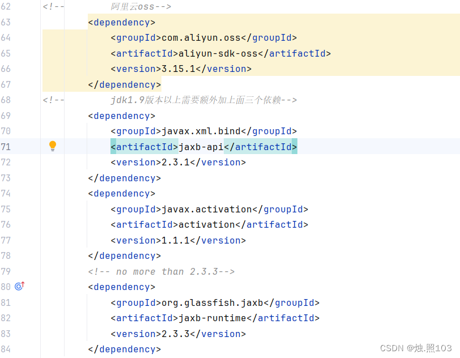Click the opening dependency tag on line 80
This screenshot has height=358, width=460.
tap(122, 287)
